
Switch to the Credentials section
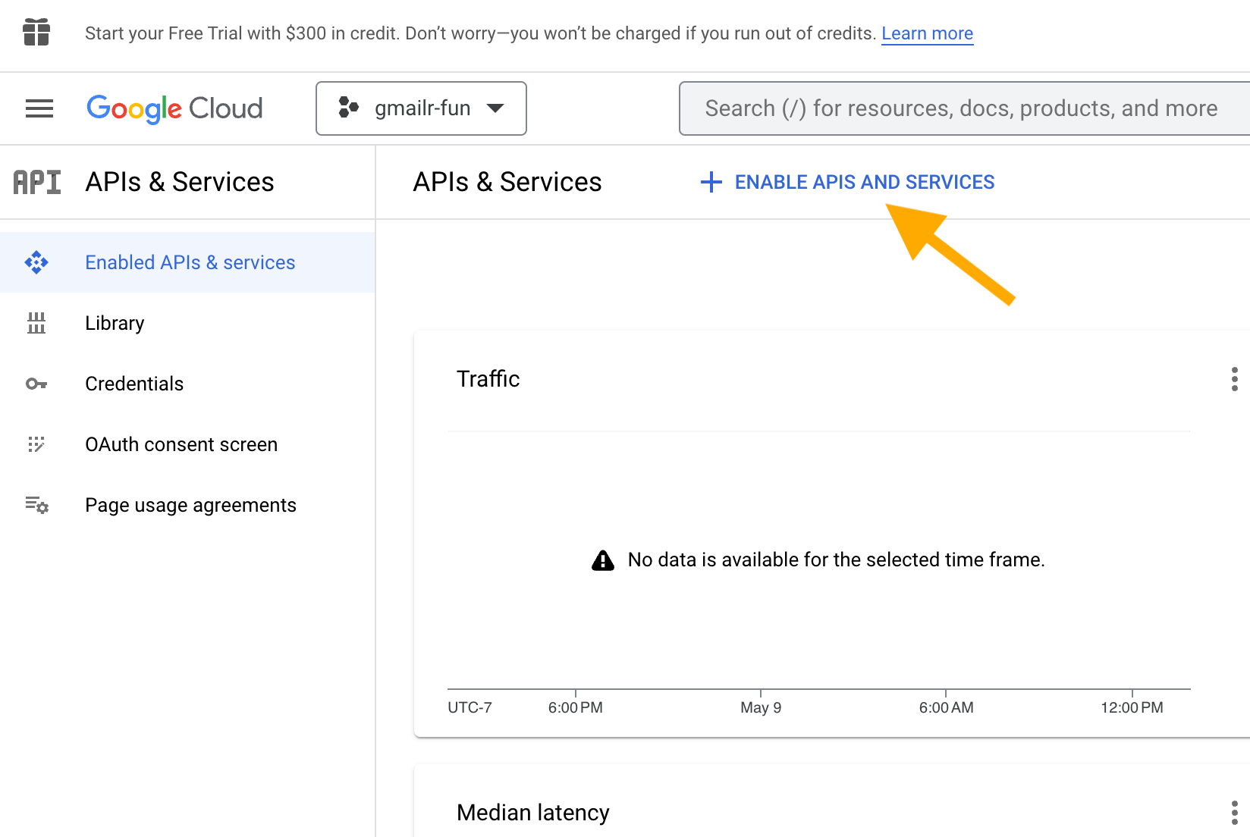[x=134, y=384]
